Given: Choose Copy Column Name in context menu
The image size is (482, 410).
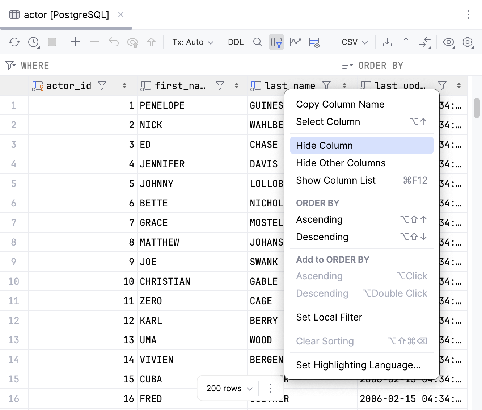Looking at the screenshot, I should tap(340, 104).
